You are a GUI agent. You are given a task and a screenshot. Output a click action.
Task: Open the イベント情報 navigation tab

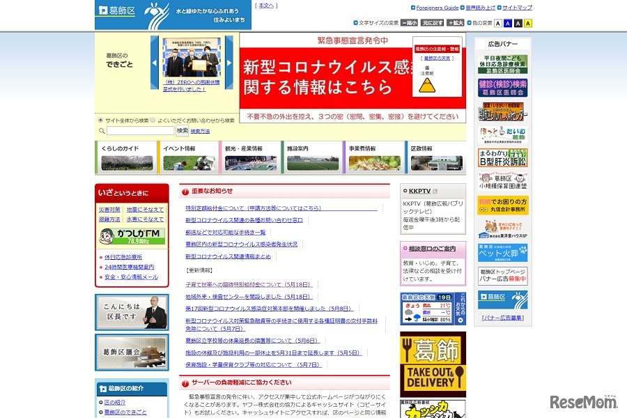[188, 157]
